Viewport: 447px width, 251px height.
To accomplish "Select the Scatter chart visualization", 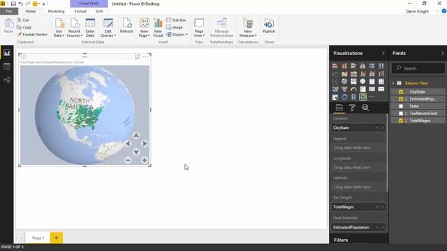I will (x=335, y=82).
